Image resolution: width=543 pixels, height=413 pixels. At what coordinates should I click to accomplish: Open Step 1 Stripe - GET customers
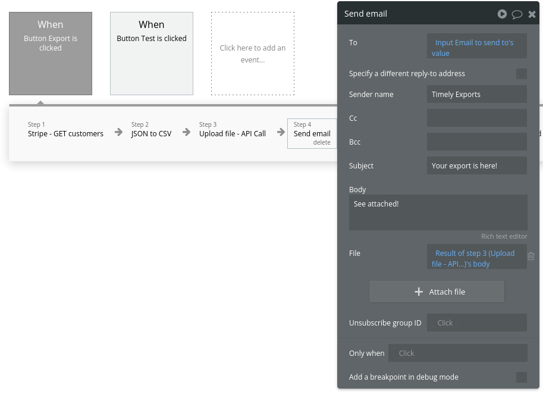coord(65,130)
